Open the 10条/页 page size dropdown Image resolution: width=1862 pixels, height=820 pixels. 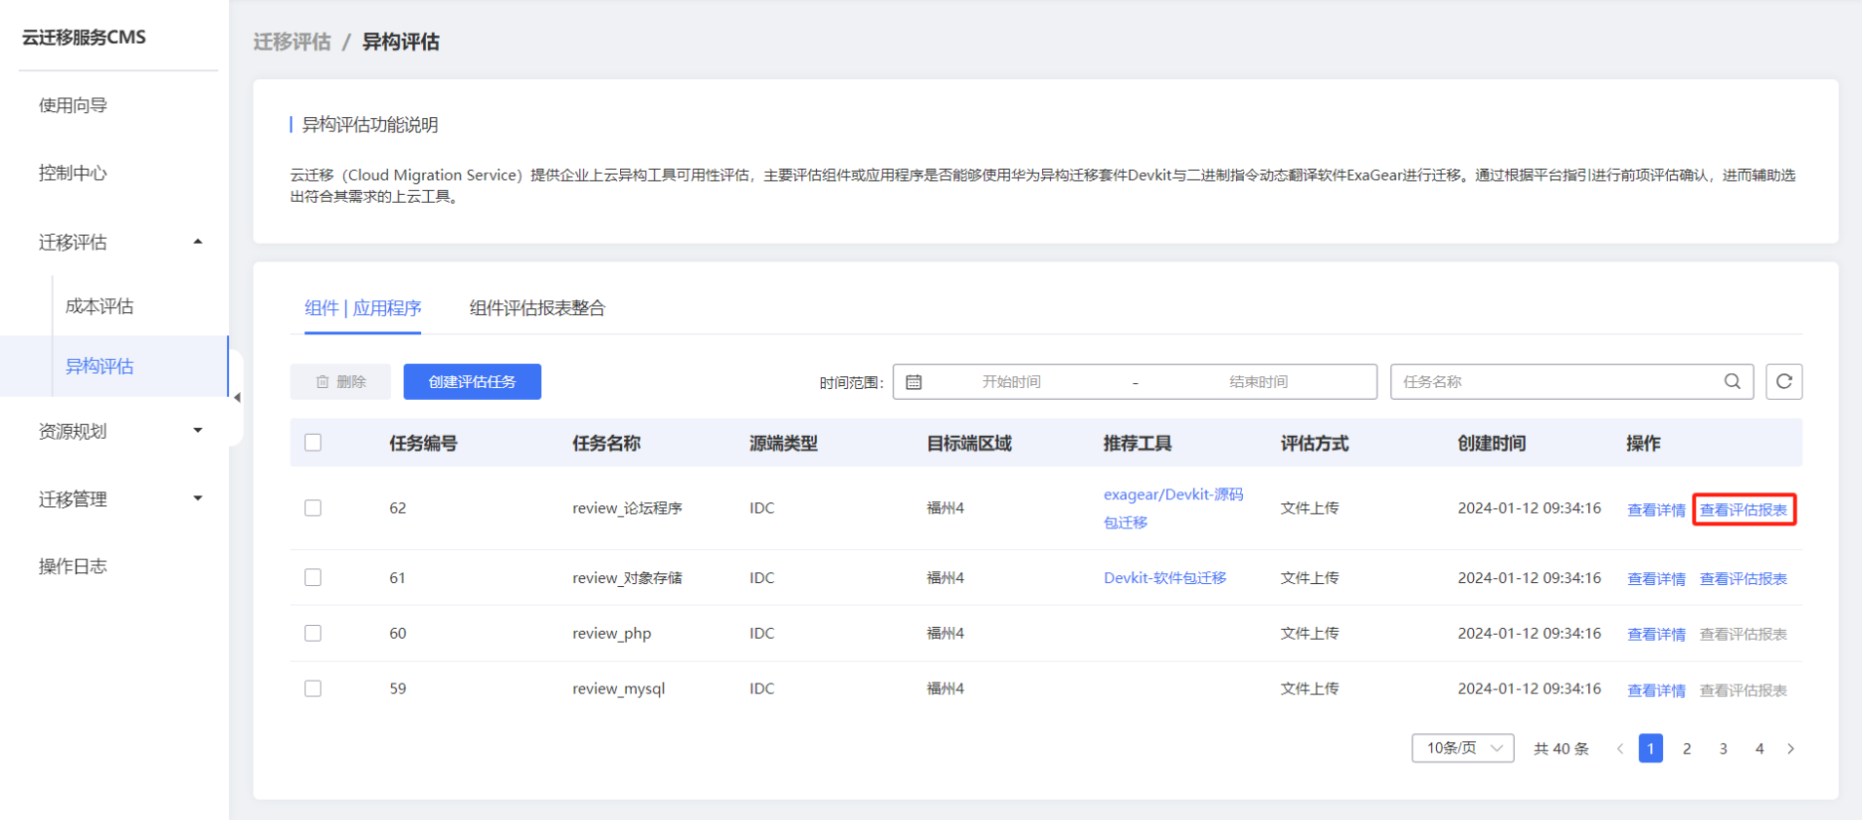pos(1462,748)
